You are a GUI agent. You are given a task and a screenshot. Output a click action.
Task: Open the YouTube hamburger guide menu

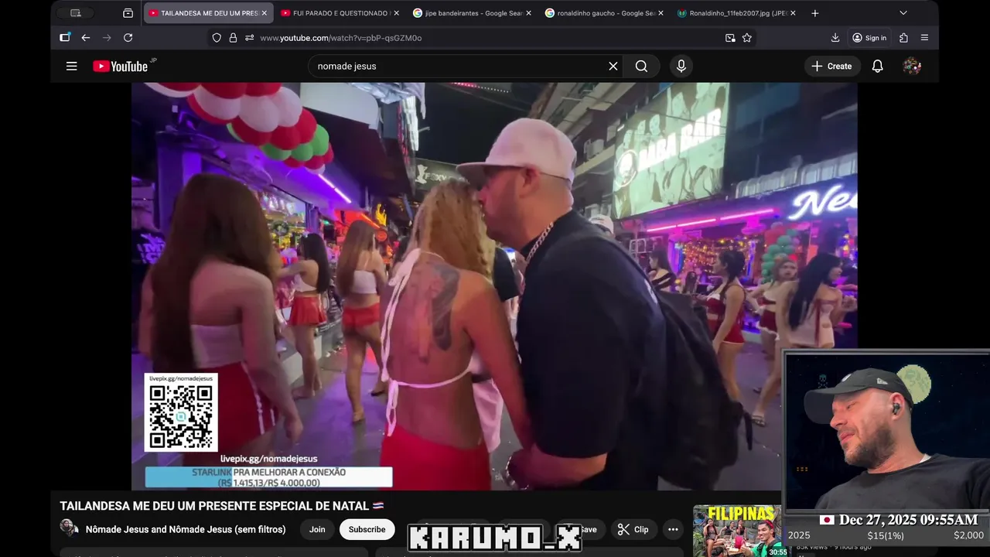[72, 67]
